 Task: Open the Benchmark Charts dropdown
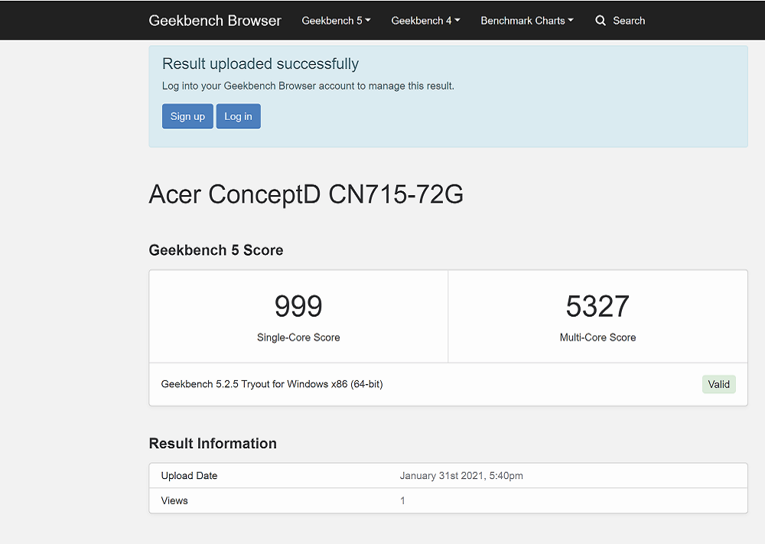(527, 21)
